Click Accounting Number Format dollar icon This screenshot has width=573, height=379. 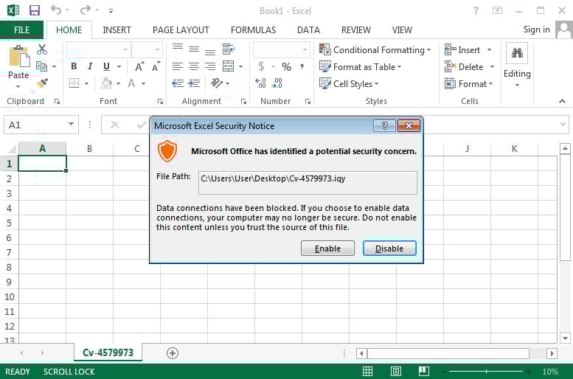pyautogui.click(x=261, y=66)
